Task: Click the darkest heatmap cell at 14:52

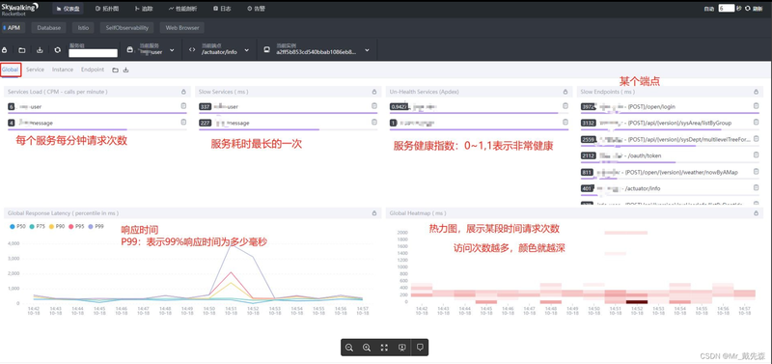Action: coord(636,301)
